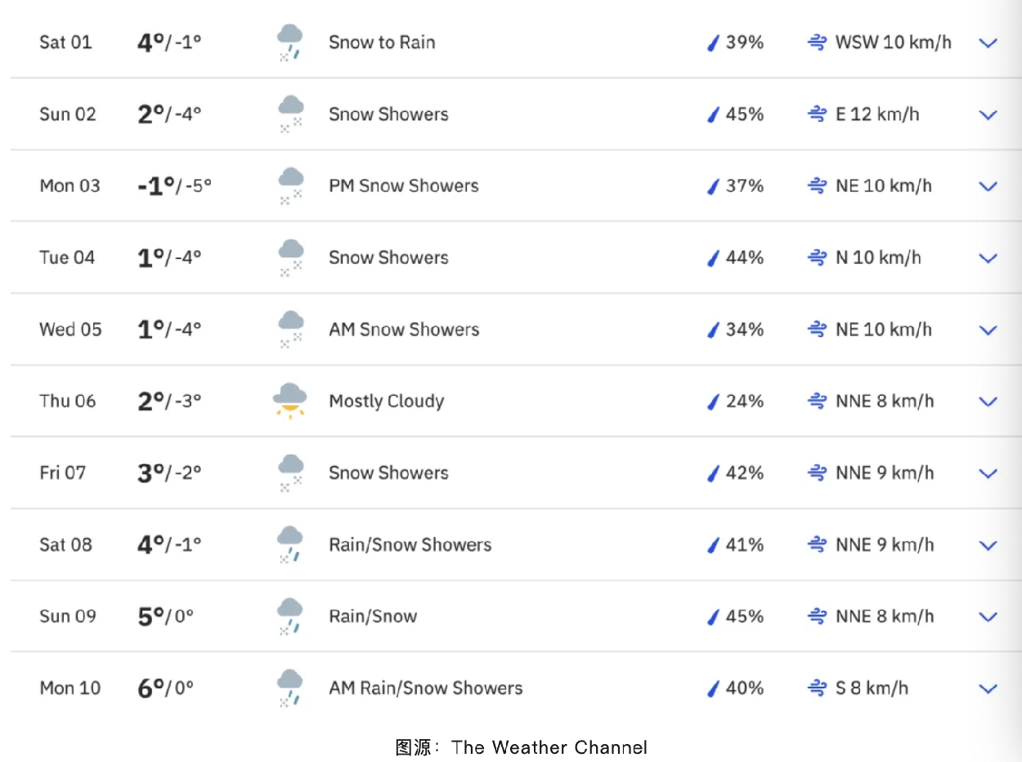
Task: Expand the Sat 08 forecast row
Action: (x=988, y=545)
